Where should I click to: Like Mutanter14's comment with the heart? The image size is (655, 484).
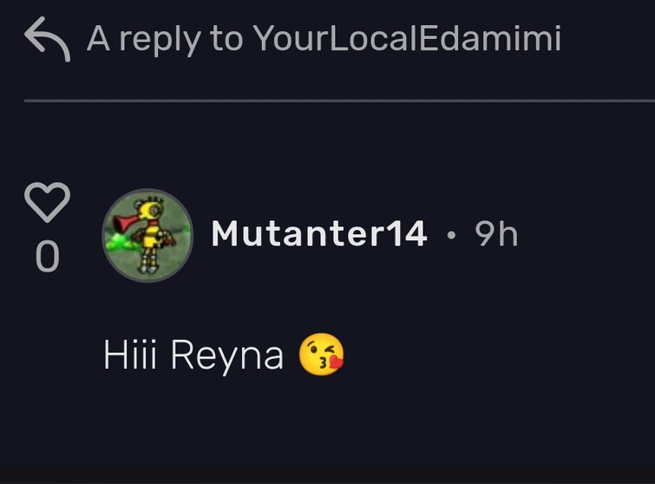47,203
